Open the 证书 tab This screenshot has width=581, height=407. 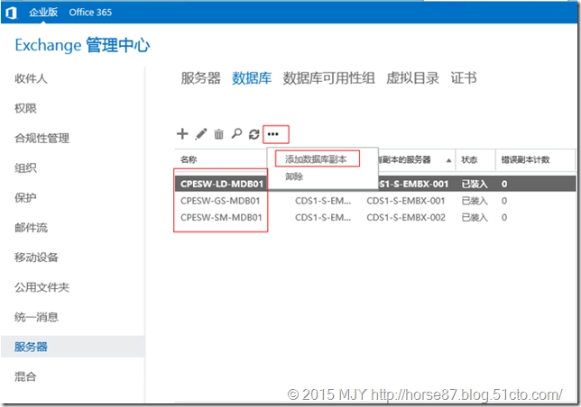coord(463,78)
